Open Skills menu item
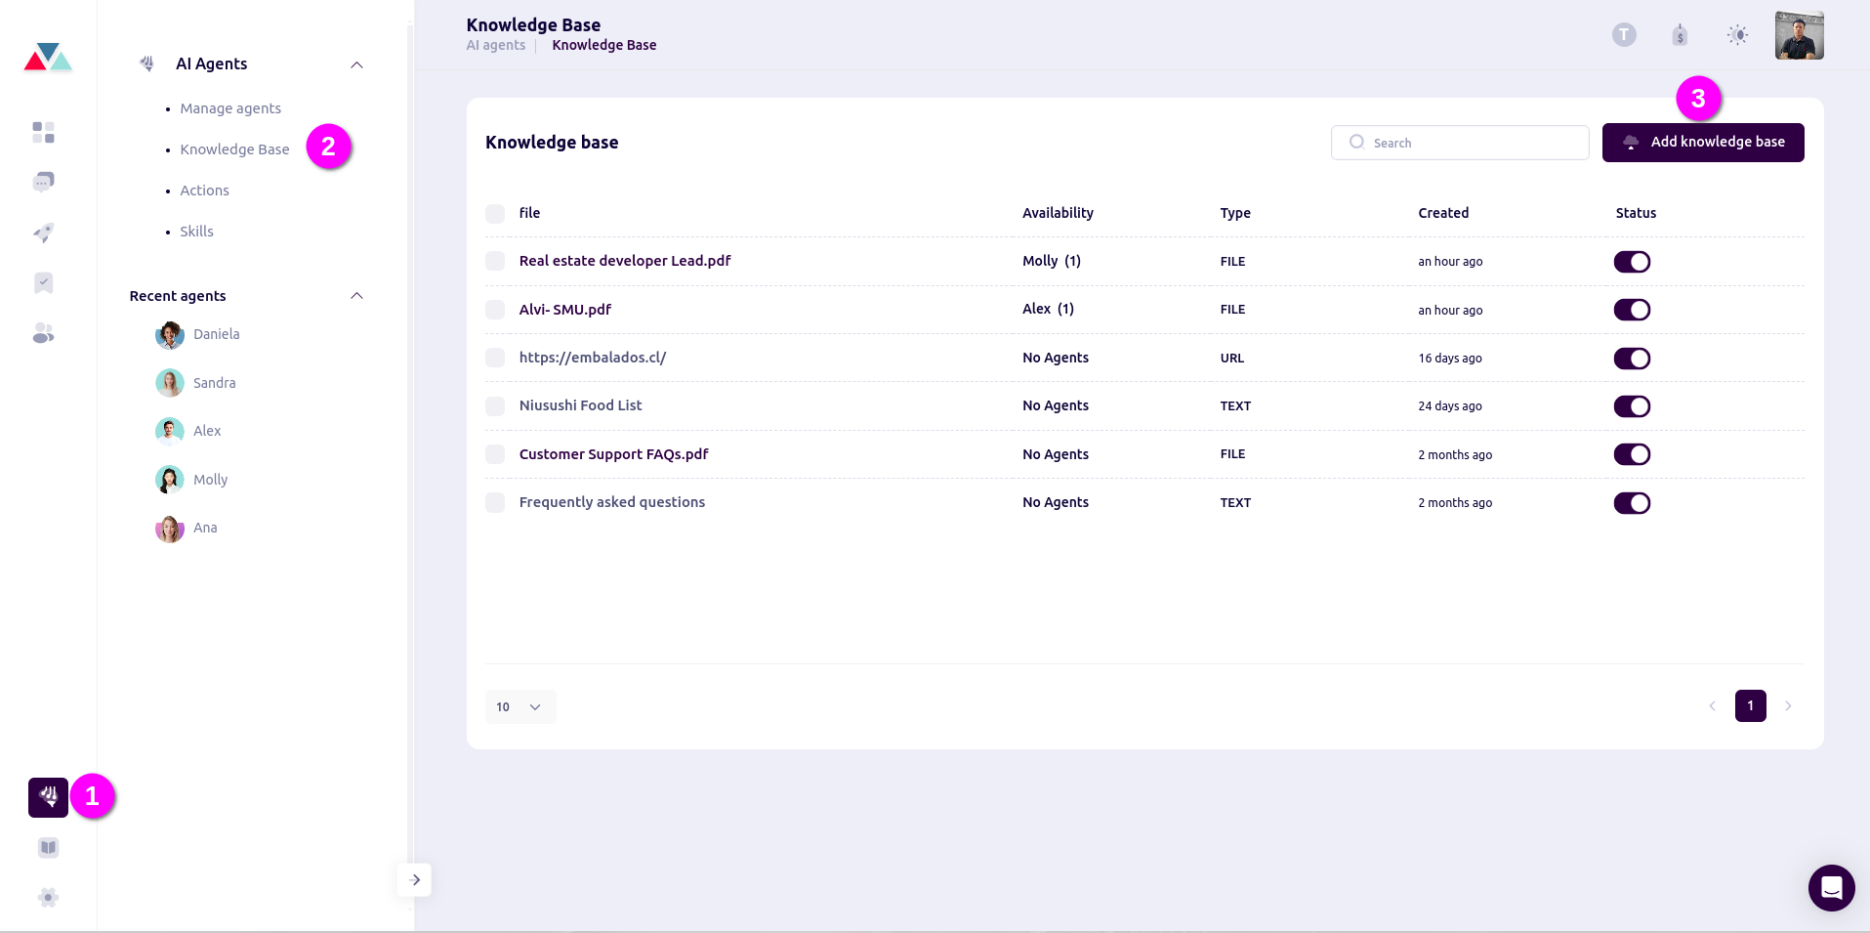1870x933 pixels. tap(196, 232)
